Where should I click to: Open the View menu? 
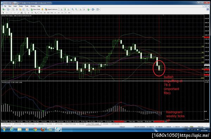tap(10, 6)
